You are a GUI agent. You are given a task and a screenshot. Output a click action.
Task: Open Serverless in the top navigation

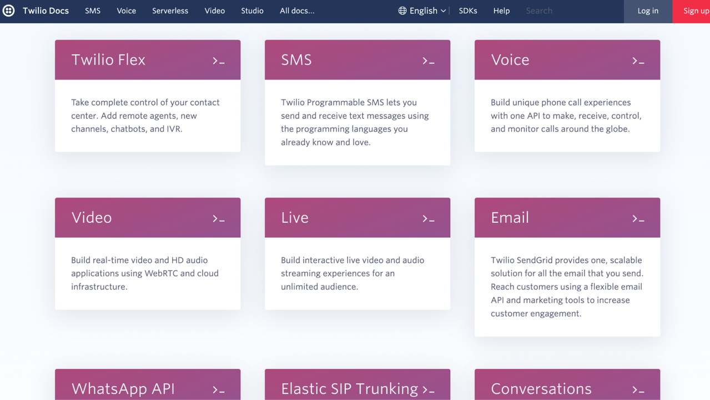point(170,11)
